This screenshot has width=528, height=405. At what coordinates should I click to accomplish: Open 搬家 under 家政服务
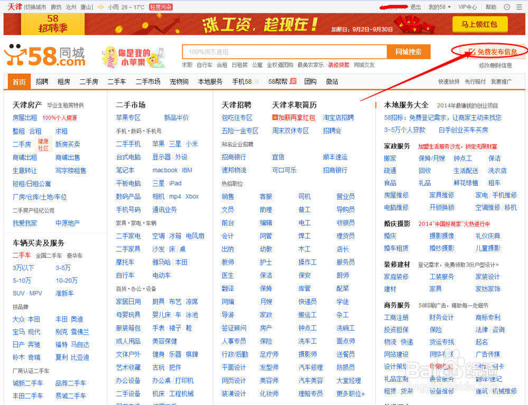(x=390, y=158)
